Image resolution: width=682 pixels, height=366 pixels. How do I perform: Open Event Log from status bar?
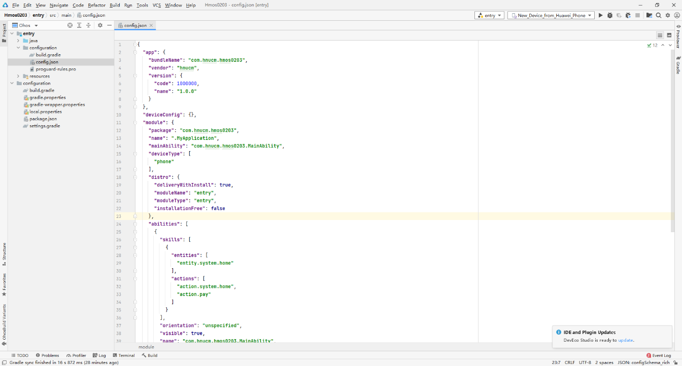pos(659,355)
